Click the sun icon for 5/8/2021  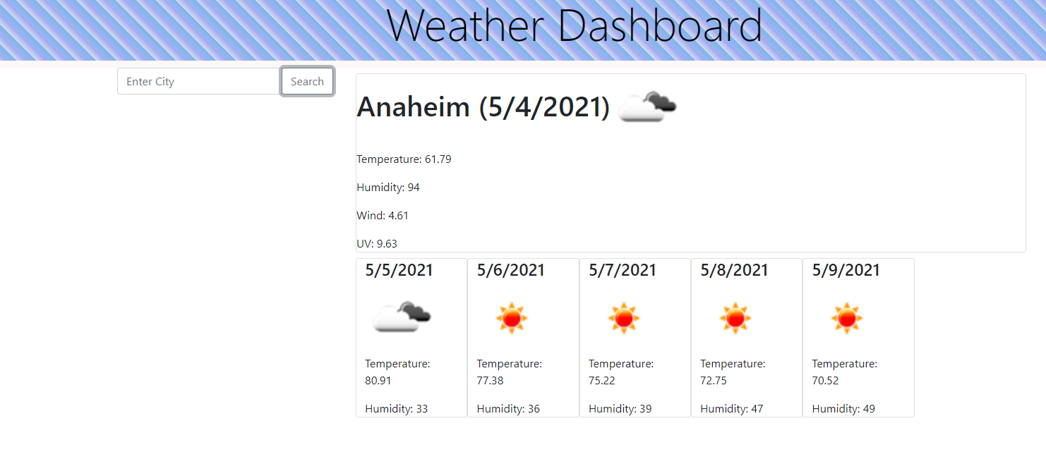tap(735, 317)
